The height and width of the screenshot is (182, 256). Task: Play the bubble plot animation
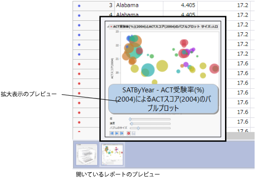(x=117, y=133)
